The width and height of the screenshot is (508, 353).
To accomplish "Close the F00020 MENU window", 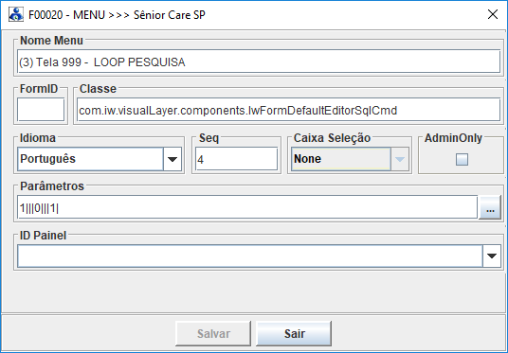I will pos(493,14).
